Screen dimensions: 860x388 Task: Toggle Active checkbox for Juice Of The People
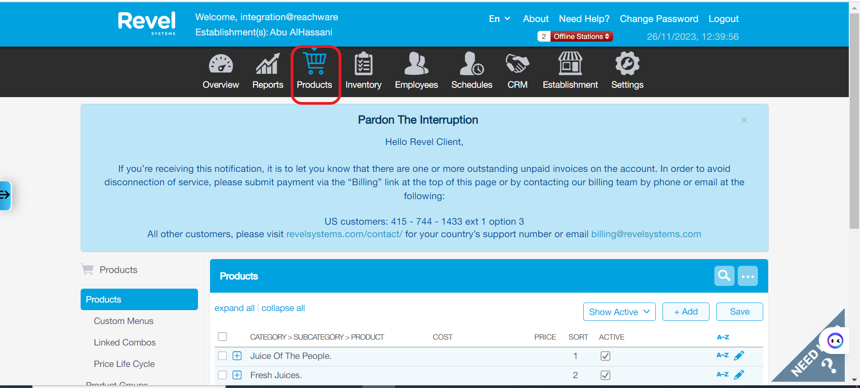coord(605,356)
